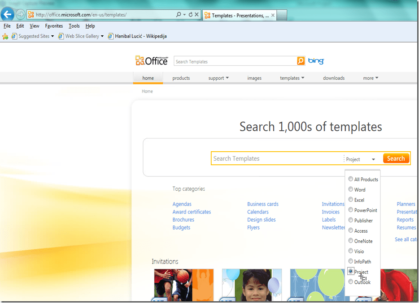
Task: Click the Refresh icon in address bar
Action: coord(191,15)
